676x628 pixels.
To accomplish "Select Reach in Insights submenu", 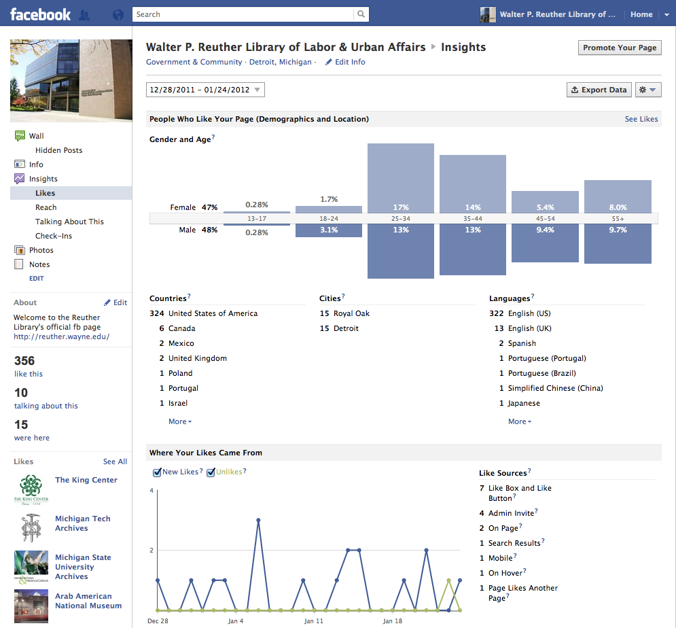I will (x=46, y=207).
